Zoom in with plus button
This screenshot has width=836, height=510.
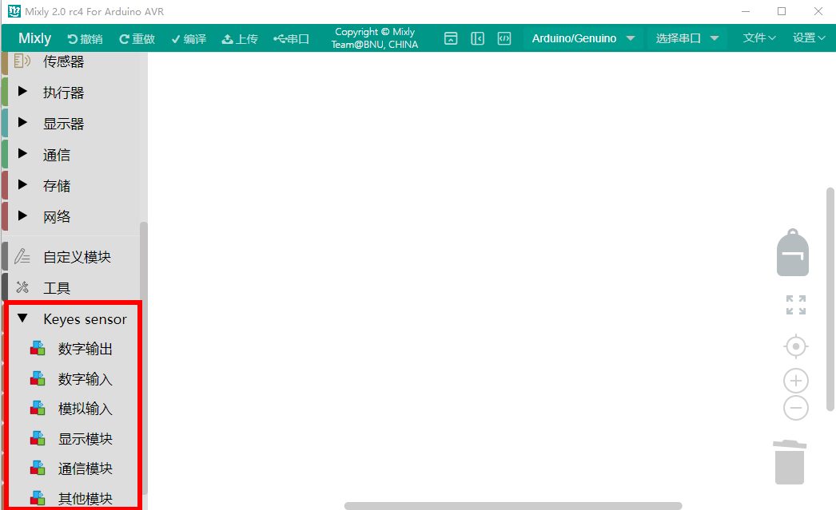(x=795, y=381)
